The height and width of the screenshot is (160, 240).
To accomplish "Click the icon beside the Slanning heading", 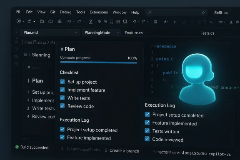I will click(25, 55).
